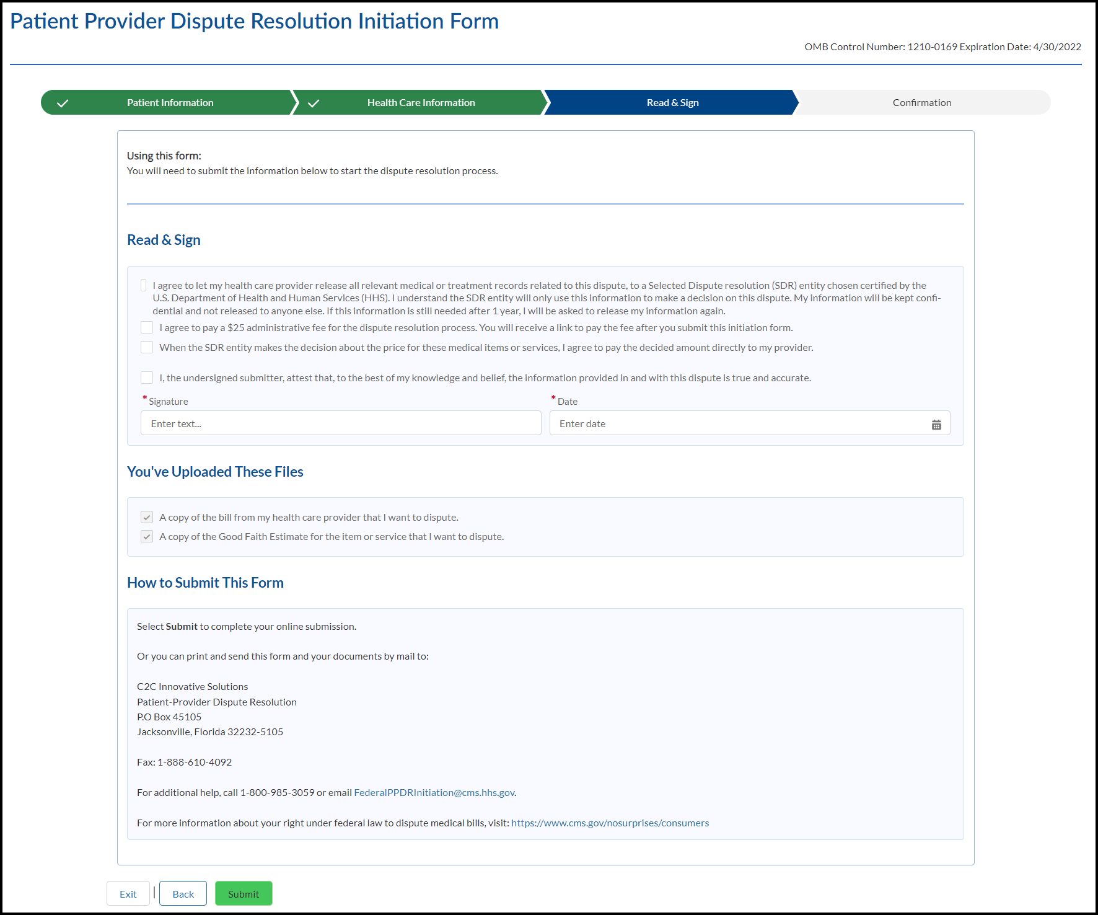Click the checkmark icon on Health Care Information step

tap(314, 104)
